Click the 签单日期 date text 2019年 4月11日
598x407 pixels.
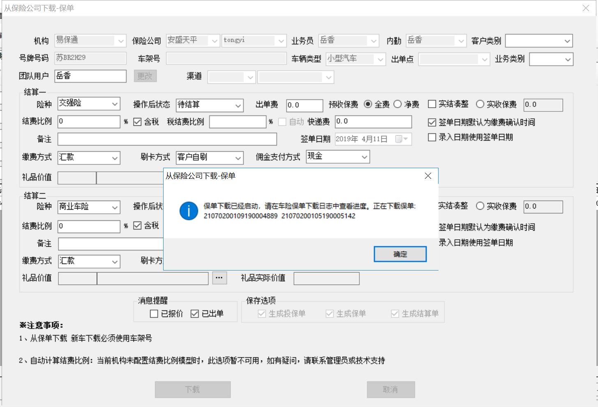point(362,139)
